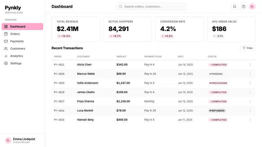
Task: Open the EL profile avatar in header
Action: [x=252, y=7]
